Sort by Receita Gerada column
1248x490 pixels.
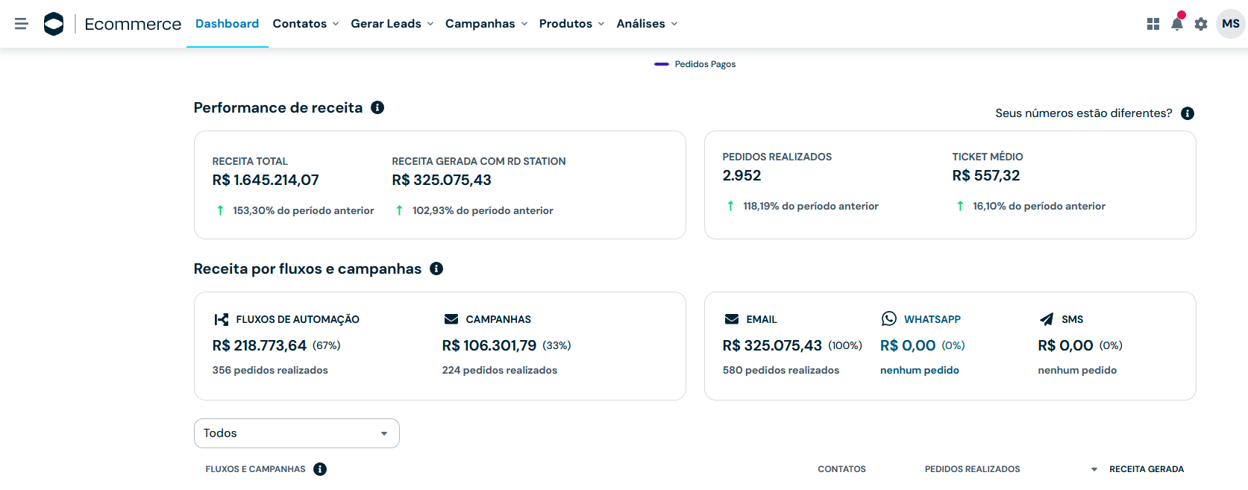1145,469
